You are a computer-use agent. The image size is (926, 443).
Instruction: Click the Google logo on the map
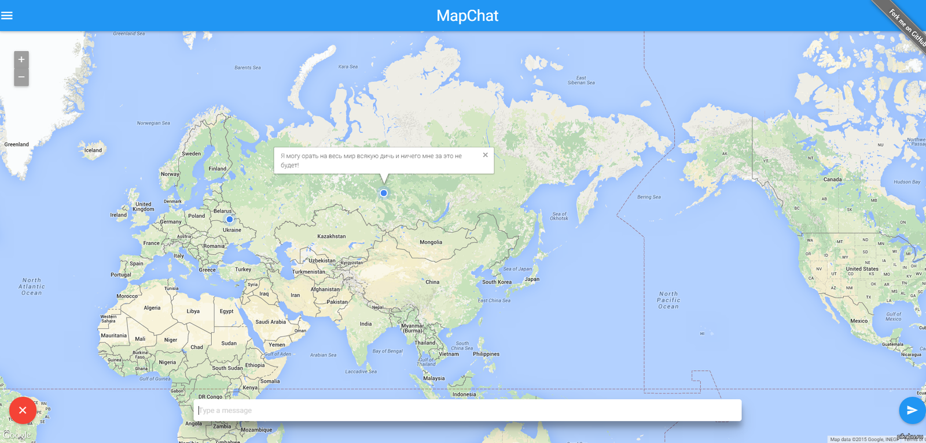(17, 435)
